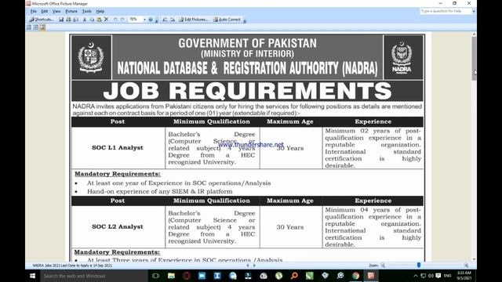Click the 'JOB REQUIREMENTS' heading

click(248, 91)
